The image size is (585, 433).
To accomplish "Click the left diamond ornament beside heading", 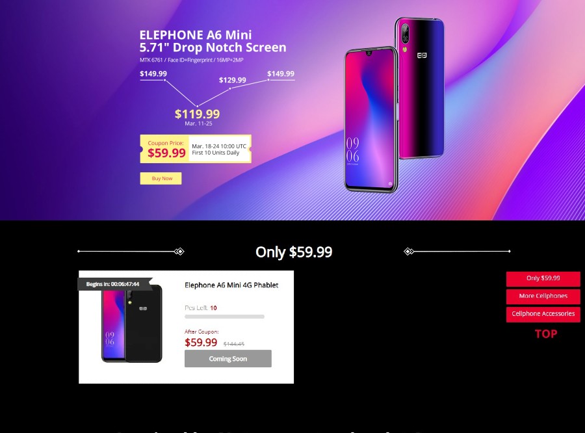I will point(179,252).
